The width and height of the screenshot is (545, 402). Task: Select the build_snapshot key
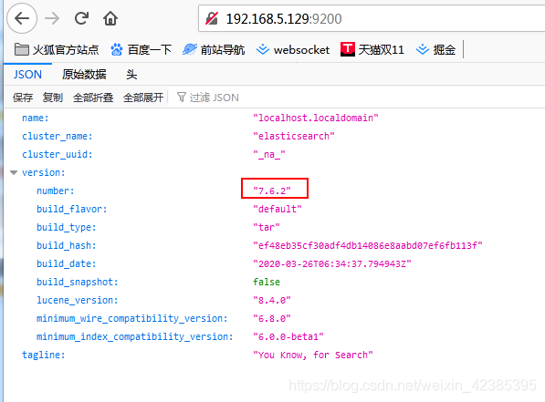pos(78,282)
